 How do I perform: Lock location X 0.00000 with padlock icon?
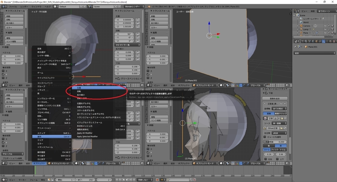click(x=138, y=20)
